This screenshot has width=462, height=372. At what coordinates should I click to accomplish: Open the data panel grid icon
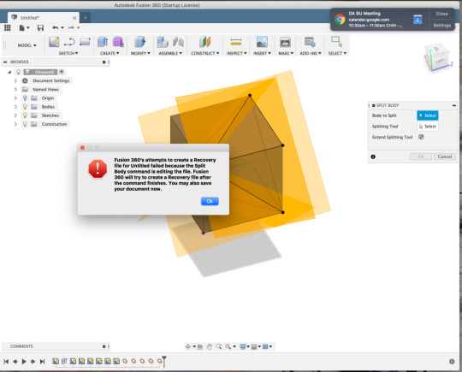pyautogui.click(x=8, y=27)
